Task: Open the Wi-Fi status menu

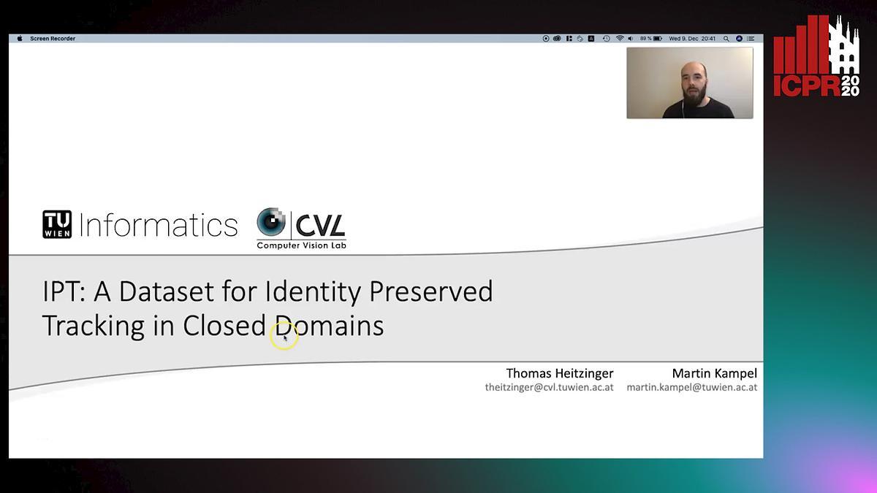Action: [x=620, y=39]
